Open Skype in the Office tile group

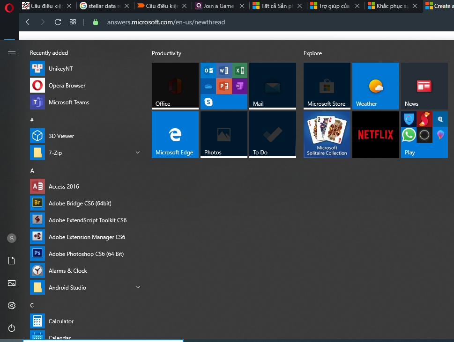pyautogui.click(x=208, y=102)
